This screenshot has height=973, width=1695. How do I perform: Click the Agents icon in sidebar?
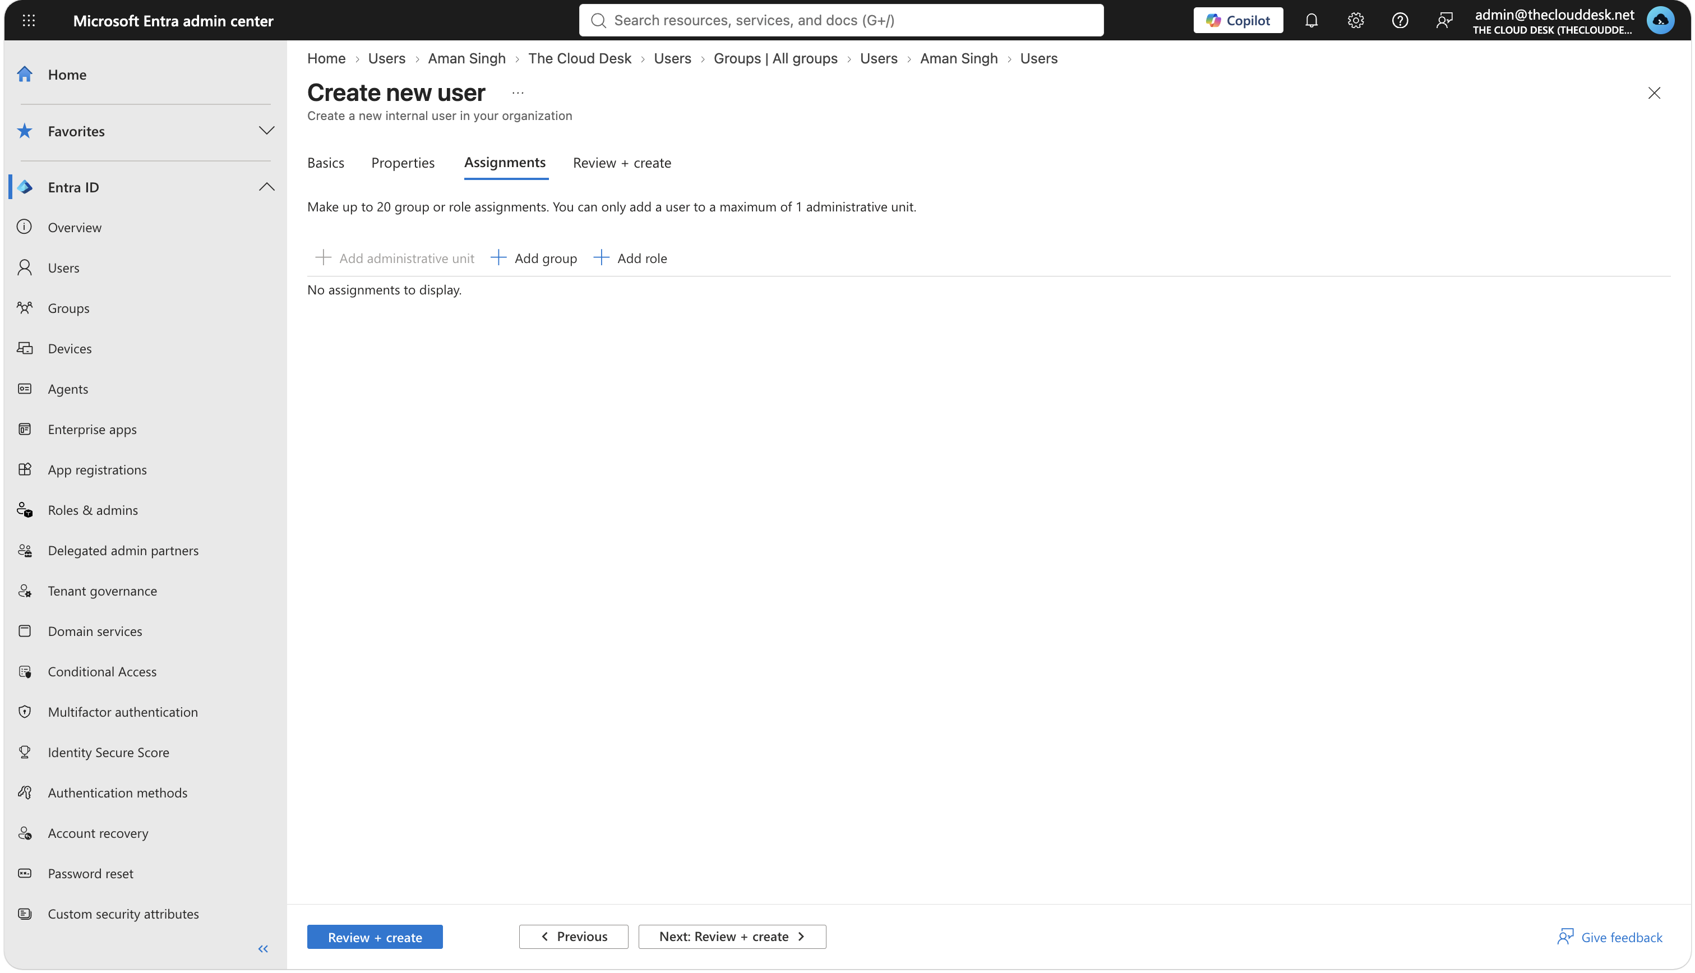coord(25,388)
